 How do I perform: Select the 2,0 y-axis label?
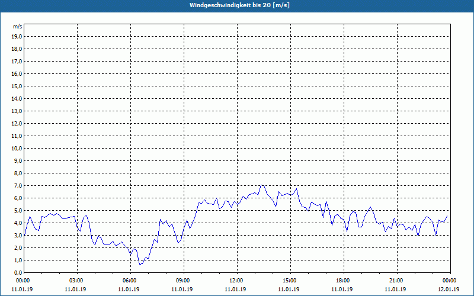point(18,247)
